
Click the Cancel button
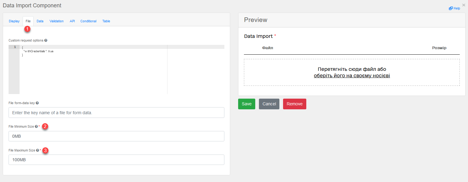(269, 104)
